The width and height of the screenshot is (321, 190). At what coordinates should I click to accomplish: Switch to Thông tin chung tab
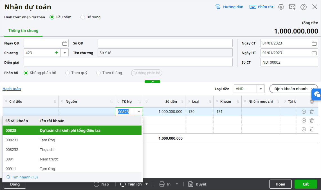23,31
